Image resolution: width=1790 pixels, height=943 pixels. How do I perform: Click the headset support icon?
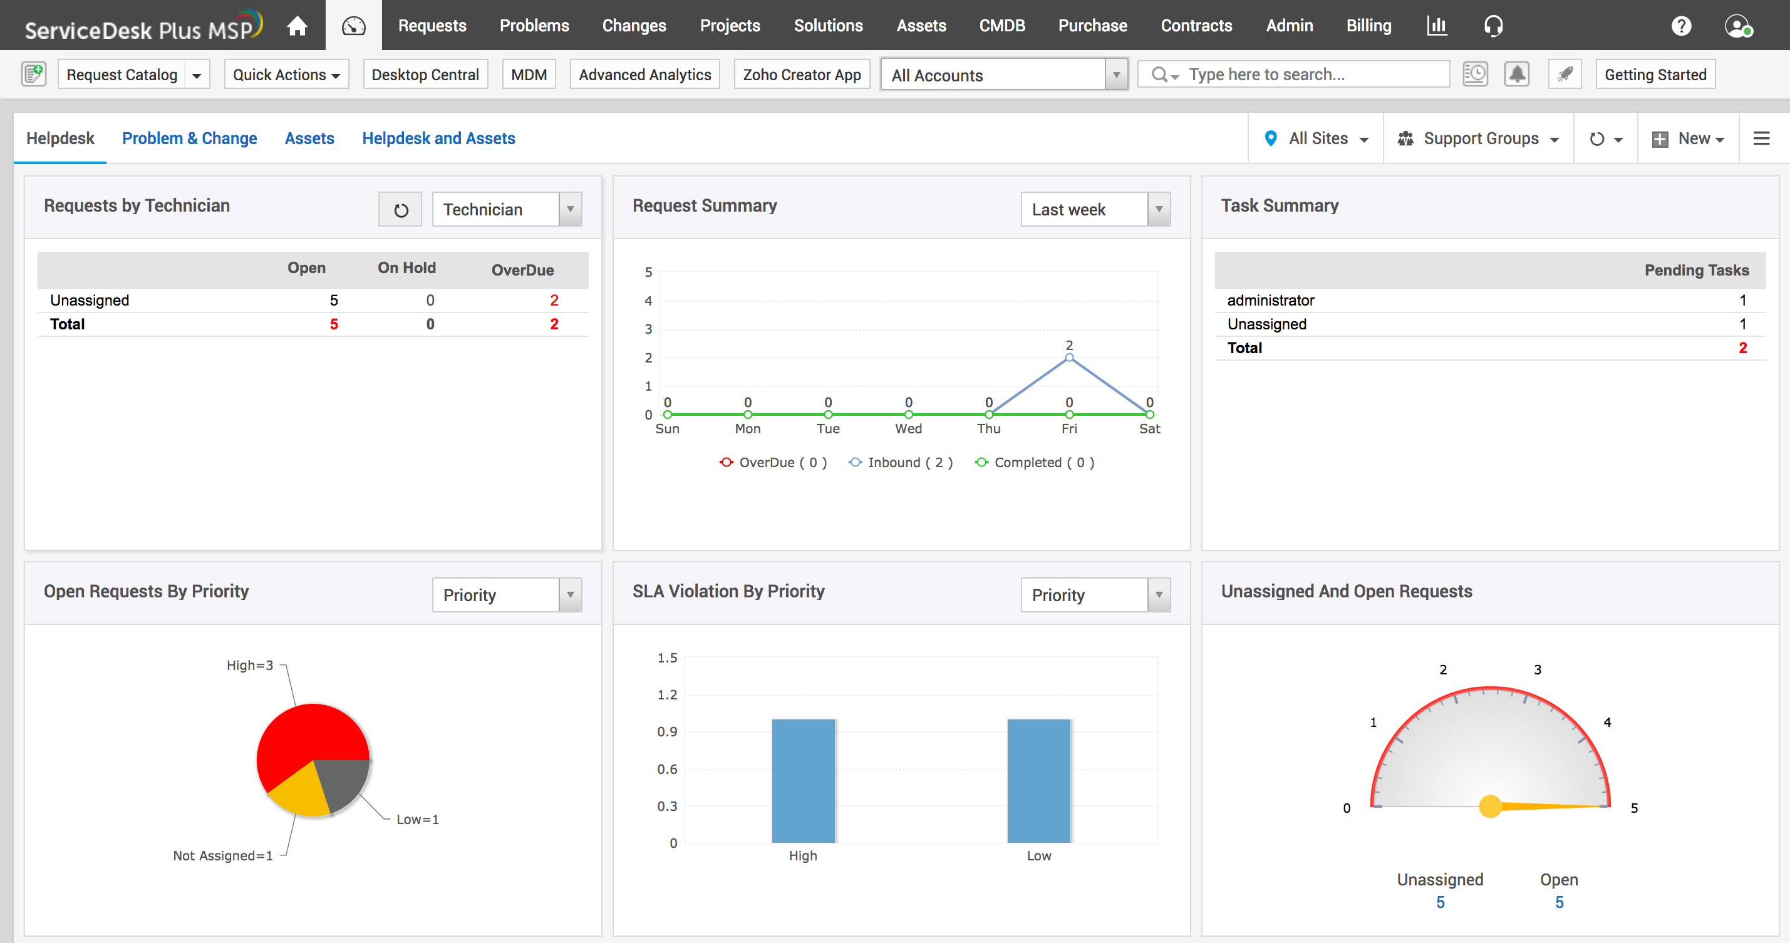tap(1494, 25)
